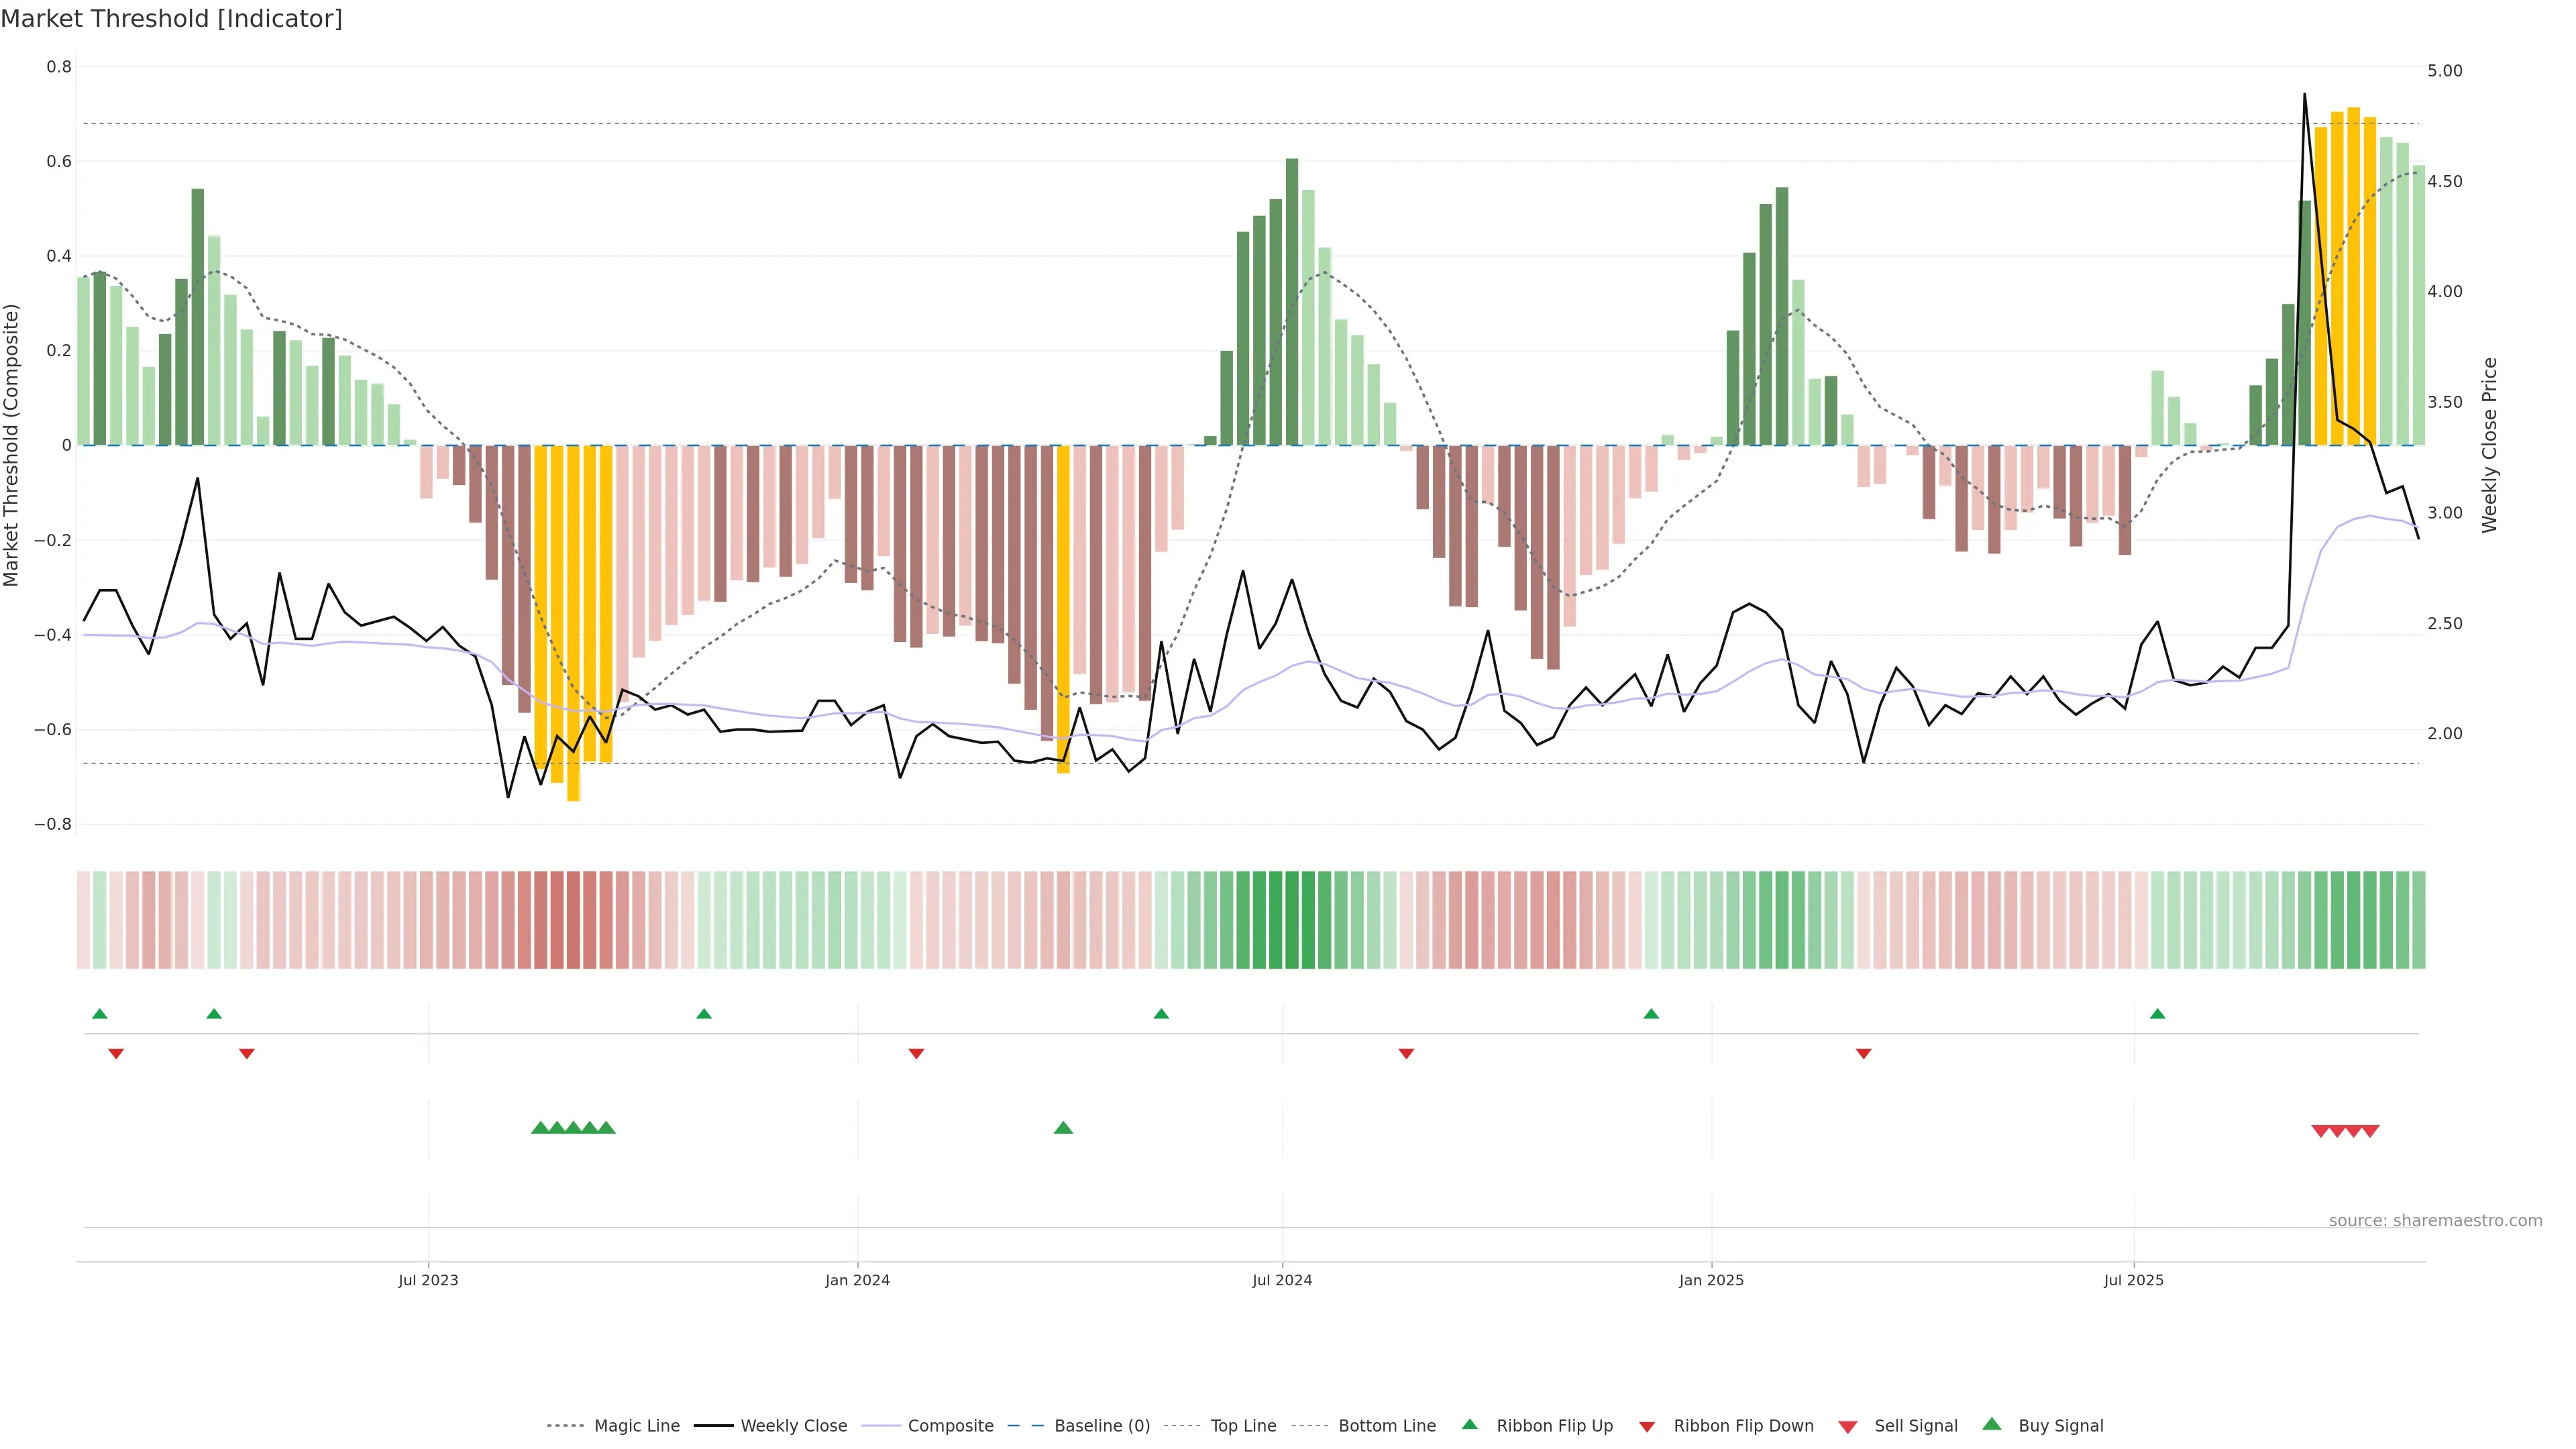
Task: Click the Market Threshold [Indicator] title
Action: click(x=171, y=19)
